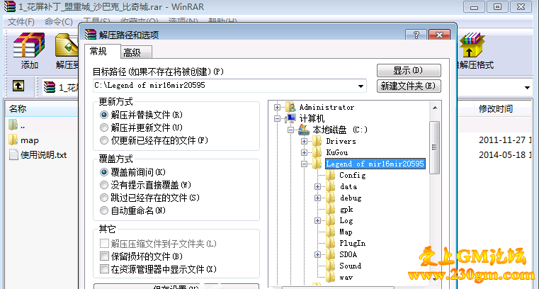Viewport: 539px width, 289px height.
Task: Select 计算机 node in folder tree
Action: 312,118
